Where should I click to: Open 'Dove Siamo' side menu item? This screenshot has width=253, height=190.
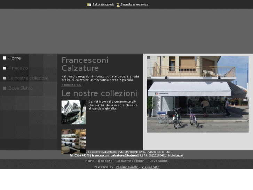click(x=21, y=88)
